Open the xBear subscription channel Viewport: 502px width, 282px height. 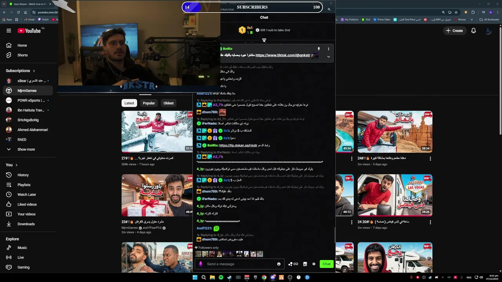(x=27, y=81)
